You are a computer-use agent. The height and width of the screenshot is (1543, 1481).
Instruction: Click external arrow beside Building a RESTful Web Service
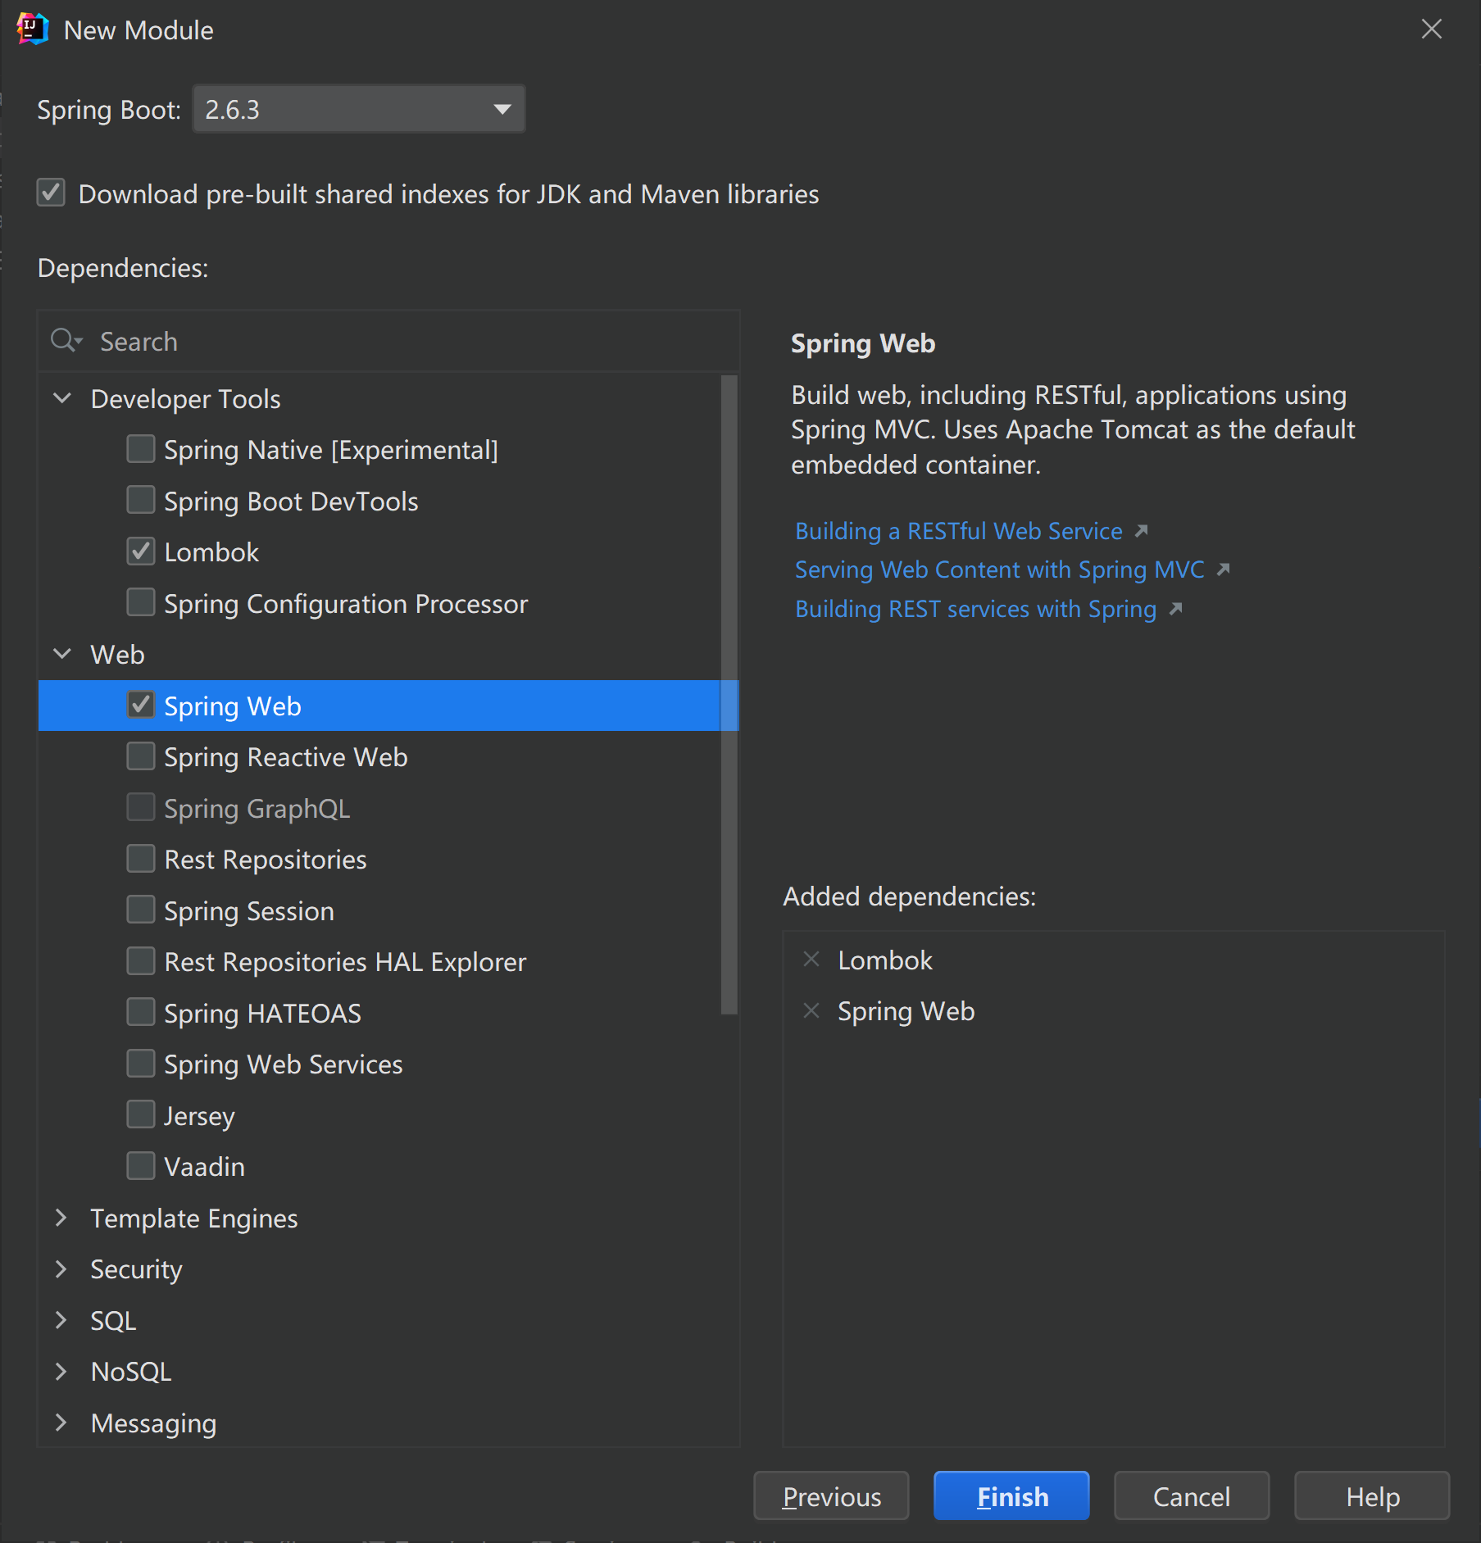tap(1141, 531)
